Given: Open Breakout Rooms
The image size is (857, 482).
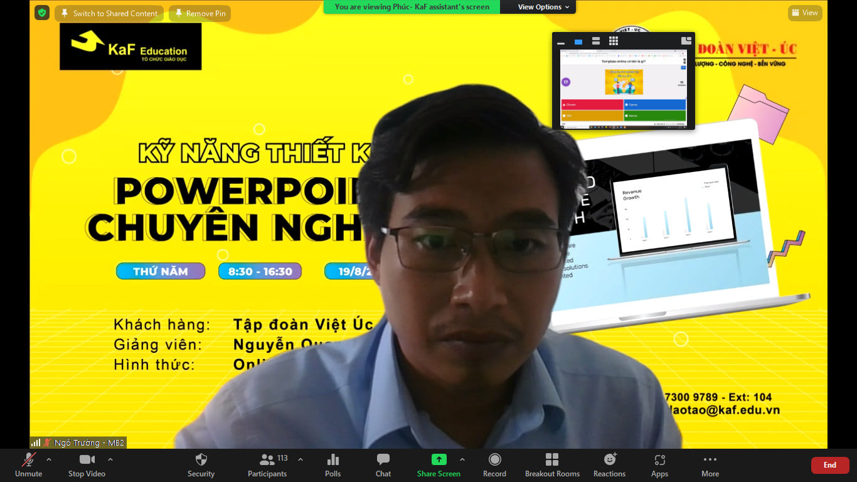Looking at the screenshot, I should tap(552, 466).
